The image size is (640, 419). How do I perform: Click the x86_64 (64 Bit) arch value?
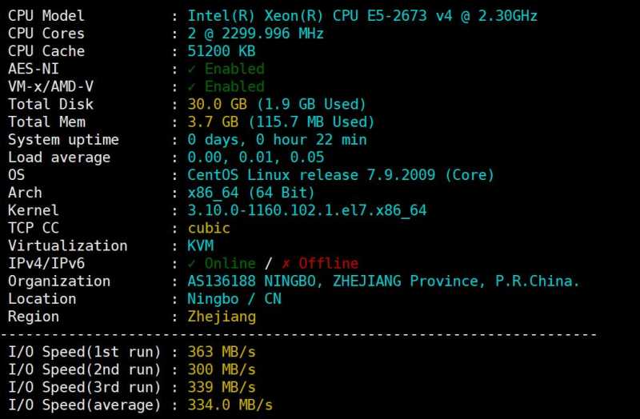click(x=251, y=193)
